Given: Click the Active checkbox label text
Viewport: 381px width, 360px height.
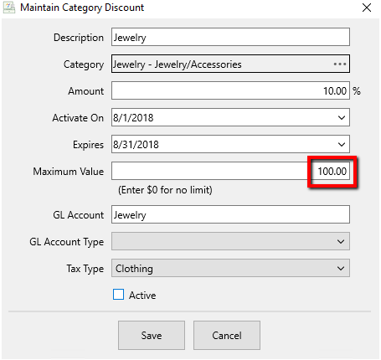Looking at the screenshot, I should coord(142,296).
